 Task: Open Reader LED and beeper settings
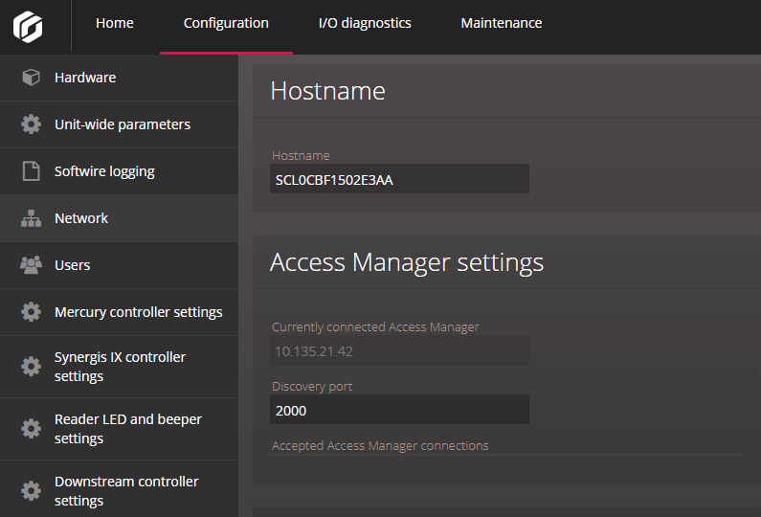point(119,429)
